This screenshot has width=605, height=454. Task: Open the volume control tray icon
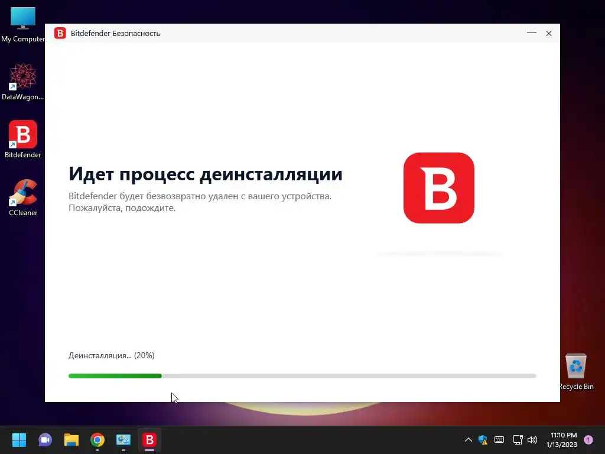click(532, 440)
